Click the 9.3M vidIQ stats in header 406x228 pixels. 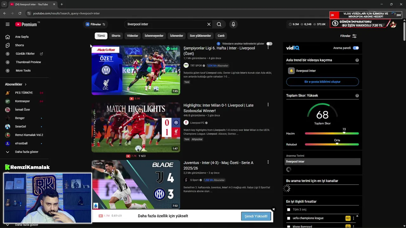coord(294,24)
